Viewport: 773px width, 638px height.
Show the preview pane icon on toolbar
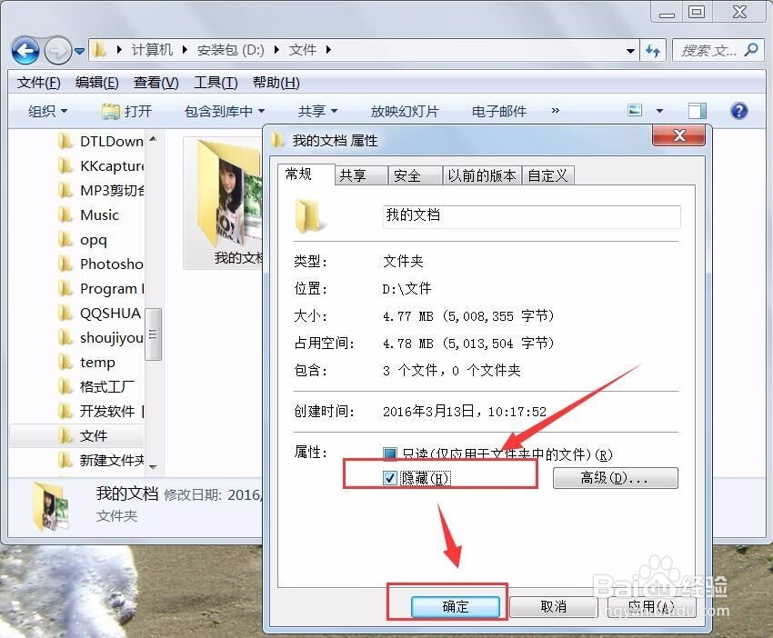click(696, 109)
